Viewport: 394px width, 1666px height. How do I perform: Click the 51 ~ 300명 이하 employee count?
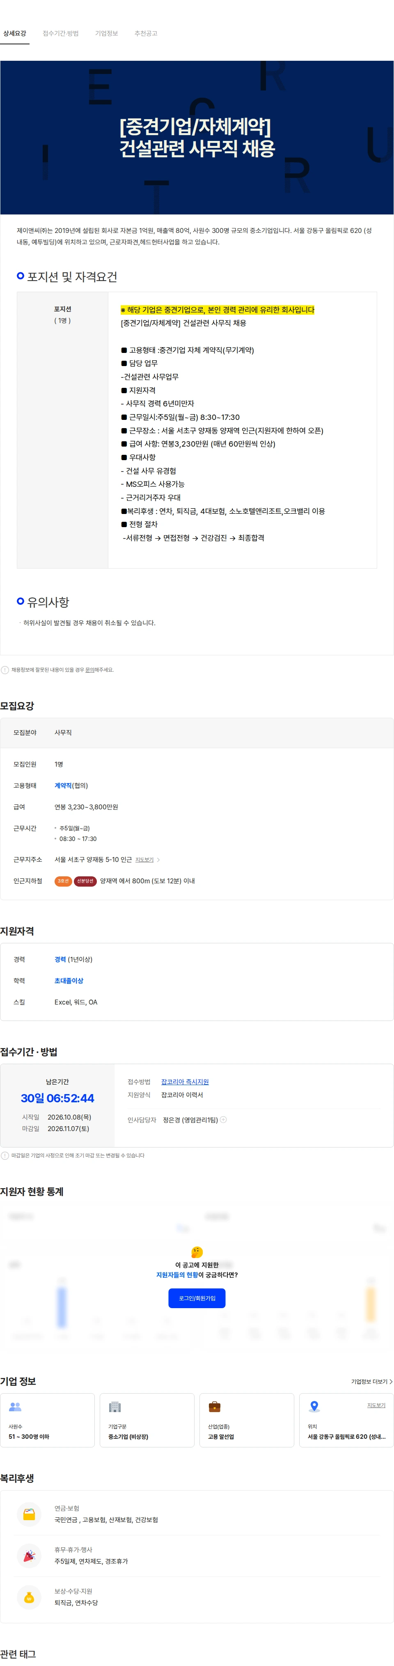pyautogui.click(x=29, y=1436)
